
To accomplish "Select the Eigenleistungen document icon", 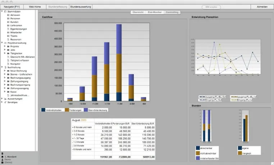I will (8, 29).
